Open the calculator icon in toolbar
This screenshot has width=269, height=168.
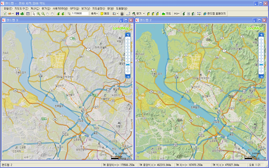(122, 13)
